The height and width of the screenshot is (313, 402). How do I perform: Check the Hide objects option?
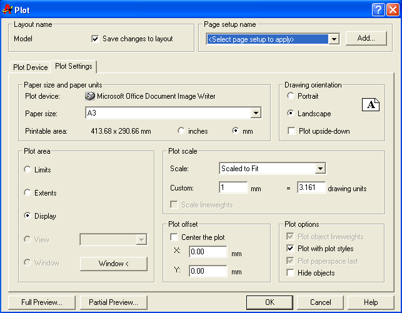(291, 273)
